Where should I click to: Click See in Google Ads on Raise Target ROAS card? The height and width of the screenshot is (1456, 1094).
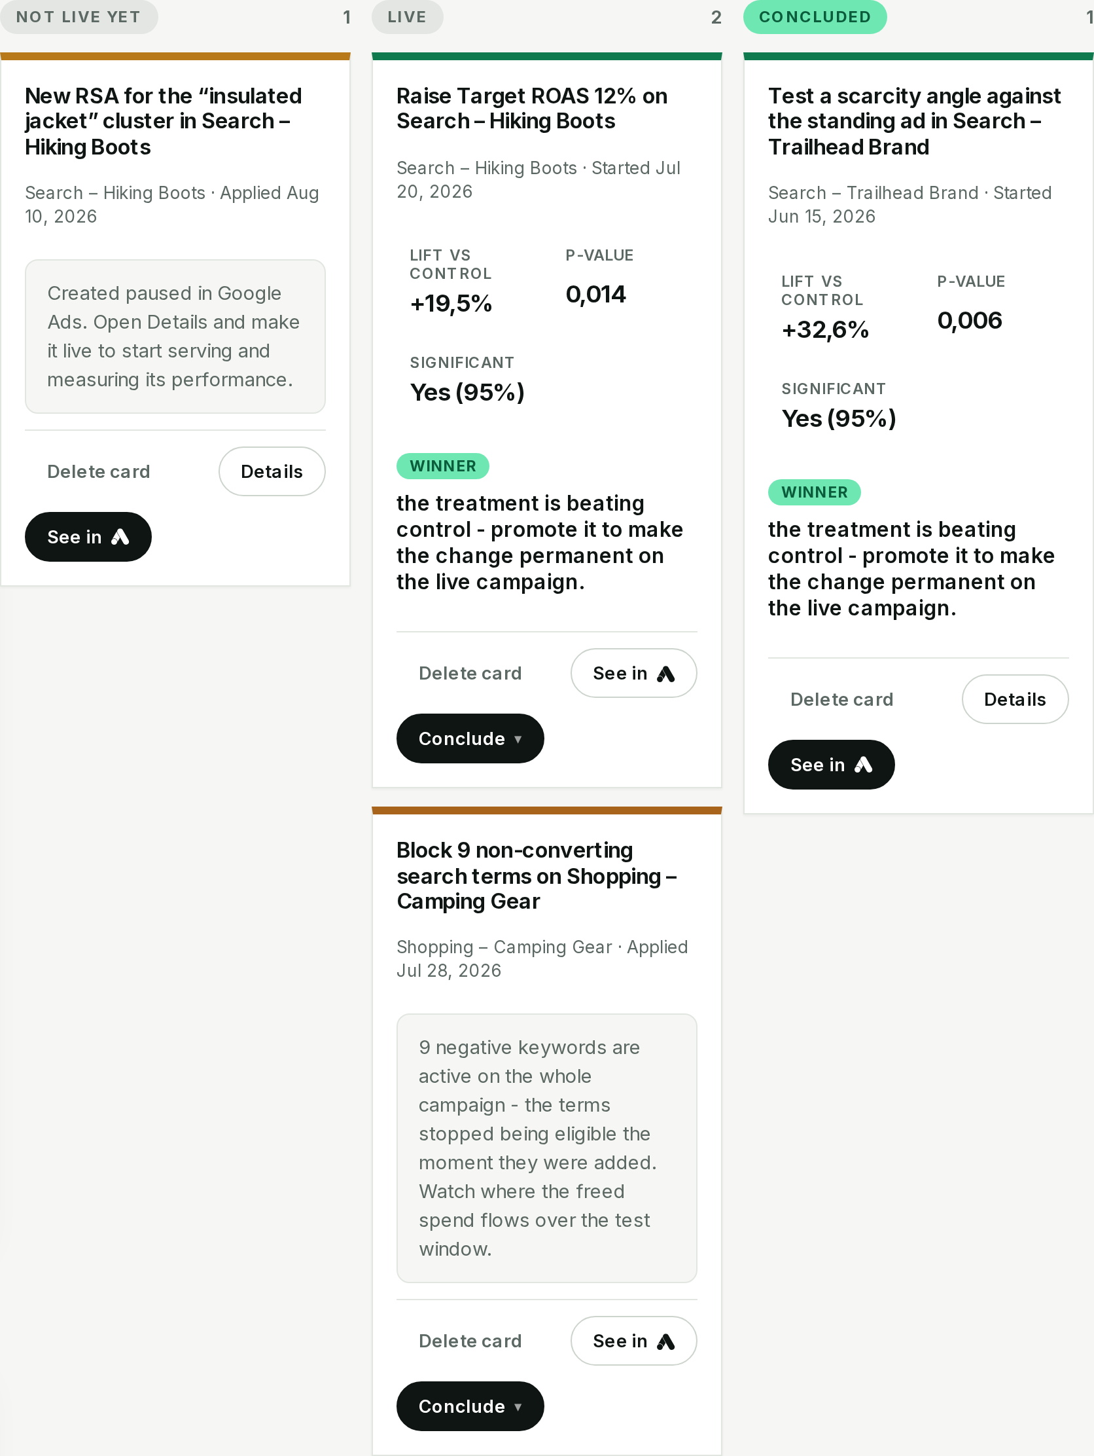(633, 673)
